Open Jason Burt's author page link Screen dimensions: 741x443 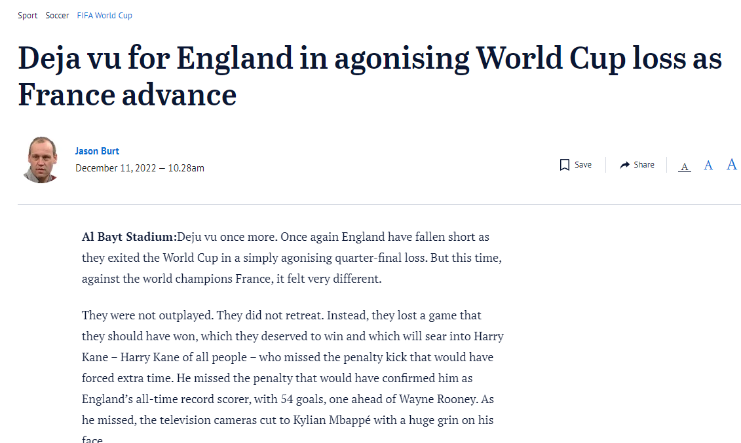click(x=97, y=151)
